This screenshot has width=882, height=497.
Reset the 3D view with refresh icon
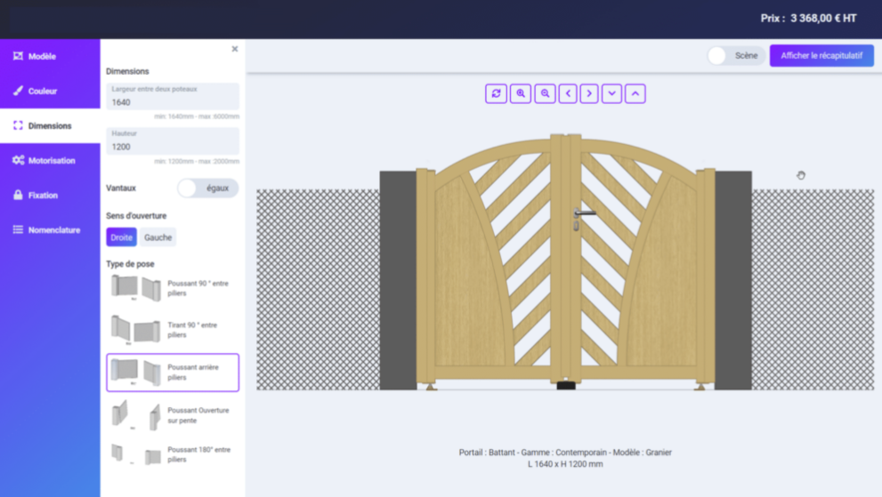[496, 94]
